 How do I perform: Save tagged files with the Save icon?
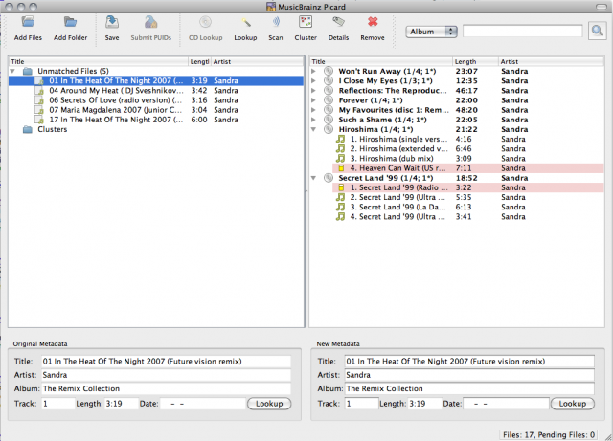[x=112, y=22]
